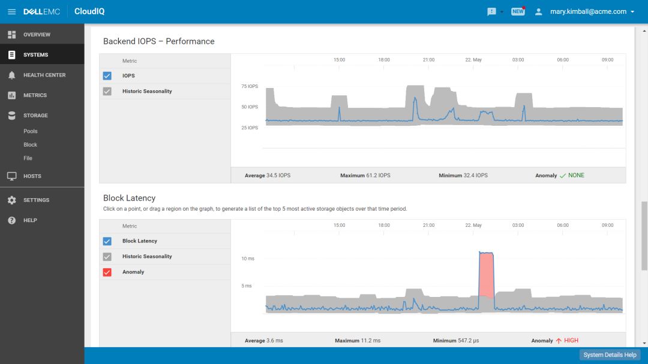
Task: Uncheck the Block Latency metric checkbox
Action: 107,241
